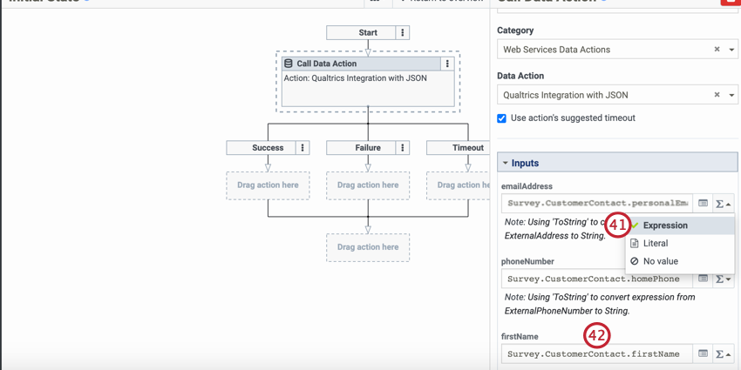Open Success branch options menu
This screenshot has width=741, height=370.
pyautogui.click(x=303, y=148)
